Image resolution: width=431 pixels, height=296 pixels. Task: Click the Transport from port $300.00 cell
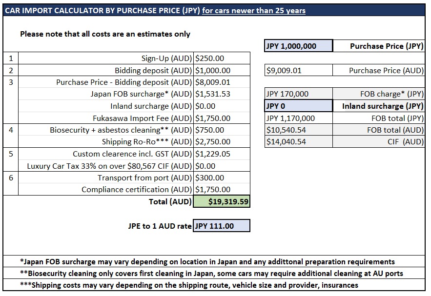point(222,178)
